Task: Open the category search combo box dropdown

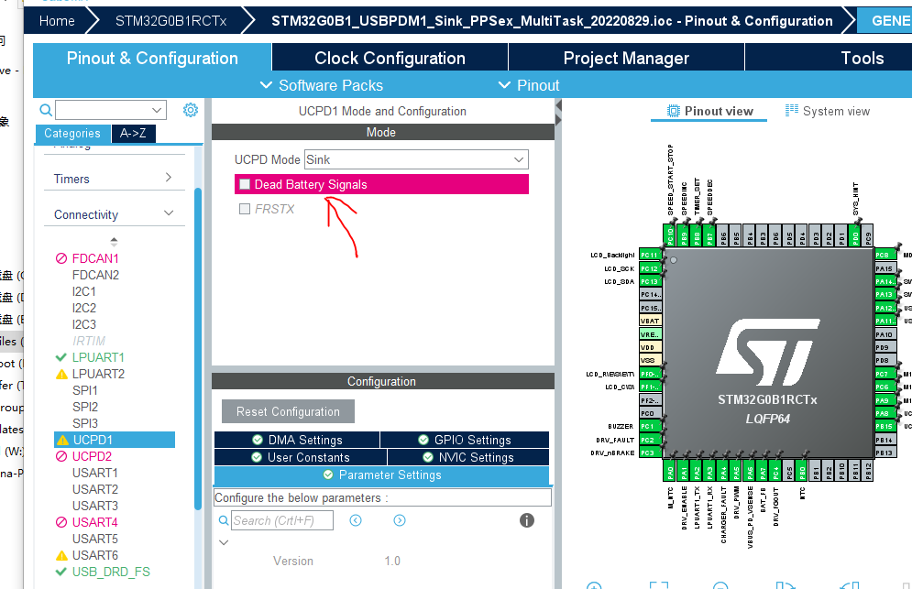Action: pos(157,110)
